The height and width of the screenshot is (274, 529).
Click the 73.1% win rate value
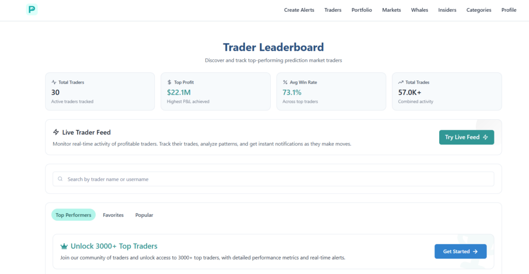[x=292, y=92]
